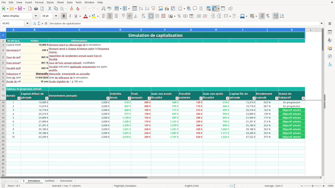Format the cell as percent
This screenshot has height=188, width=335.
pos(179,16)
